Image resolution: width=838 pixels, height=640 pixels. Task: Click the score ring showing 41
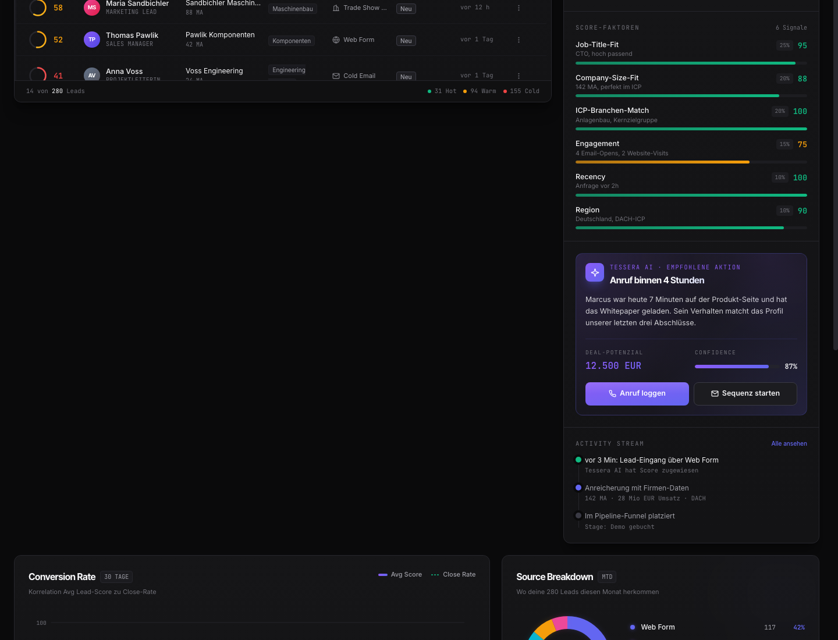[38, 74]
